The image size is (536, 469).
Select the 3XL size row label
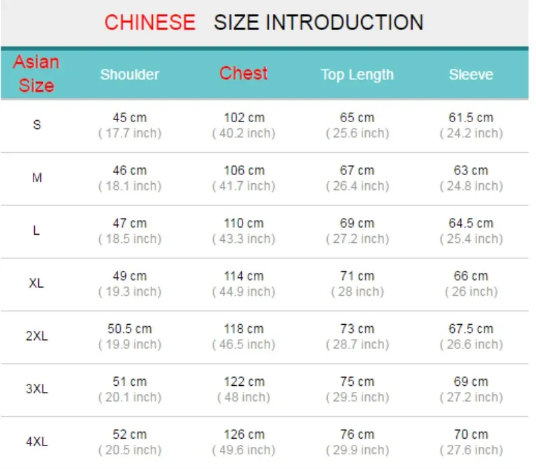click(37, 389)
